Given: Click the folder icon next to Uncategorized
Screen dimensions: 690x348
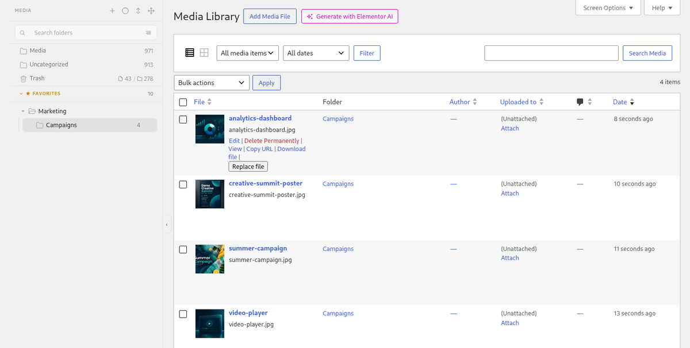Looking at the screenshot, I should 24,65.
